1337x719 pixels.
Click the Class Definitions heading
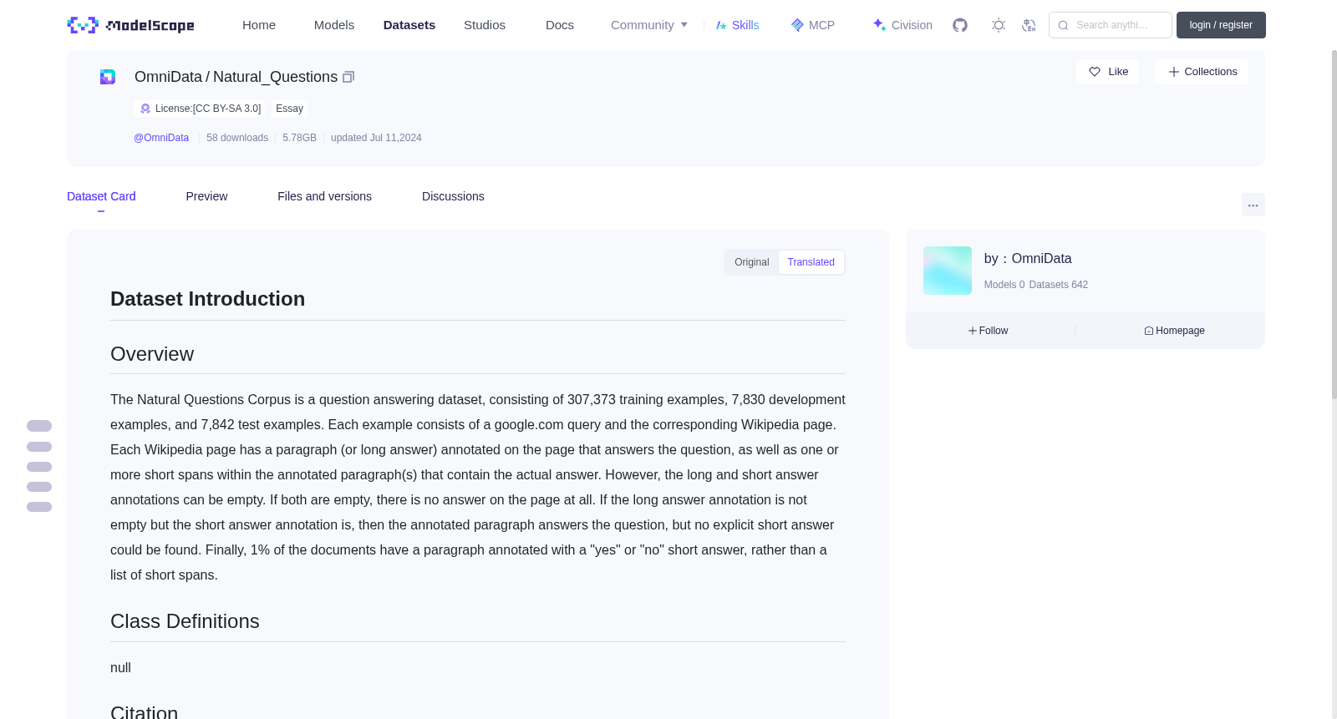coord(185,621)
